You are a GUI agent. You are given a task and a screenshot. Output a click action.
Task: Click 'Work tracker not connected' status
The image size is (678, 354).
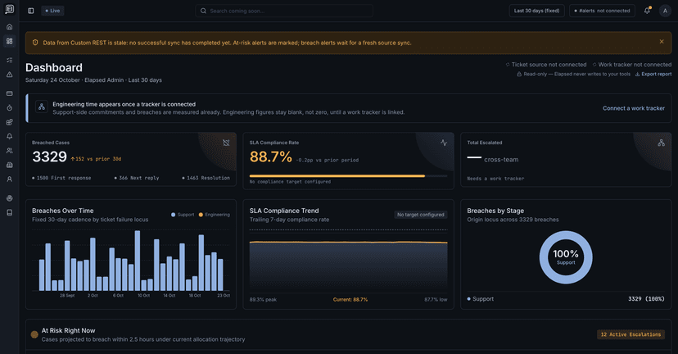coord(631,65)
